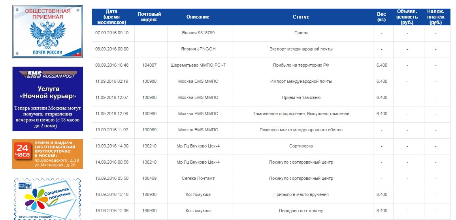Click the red "24 часа" icon

pyautogui.click(x=22, y=152)
